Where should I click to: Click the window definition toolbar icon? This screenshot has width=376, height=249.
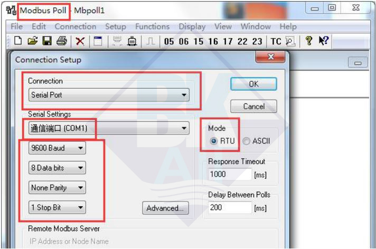pyautogui.click(x=98, y=41)
